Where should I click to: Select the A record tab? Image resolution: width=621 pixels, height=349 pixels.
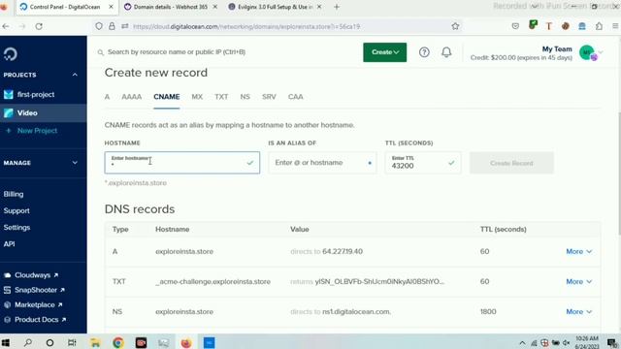107,97
